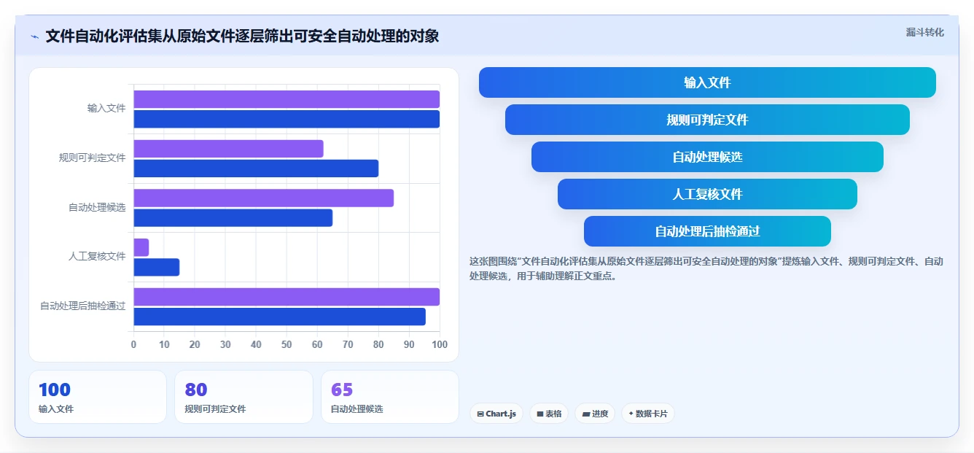Click purple bar for 输入文件

pyautogui.click(x=287, y=99)
